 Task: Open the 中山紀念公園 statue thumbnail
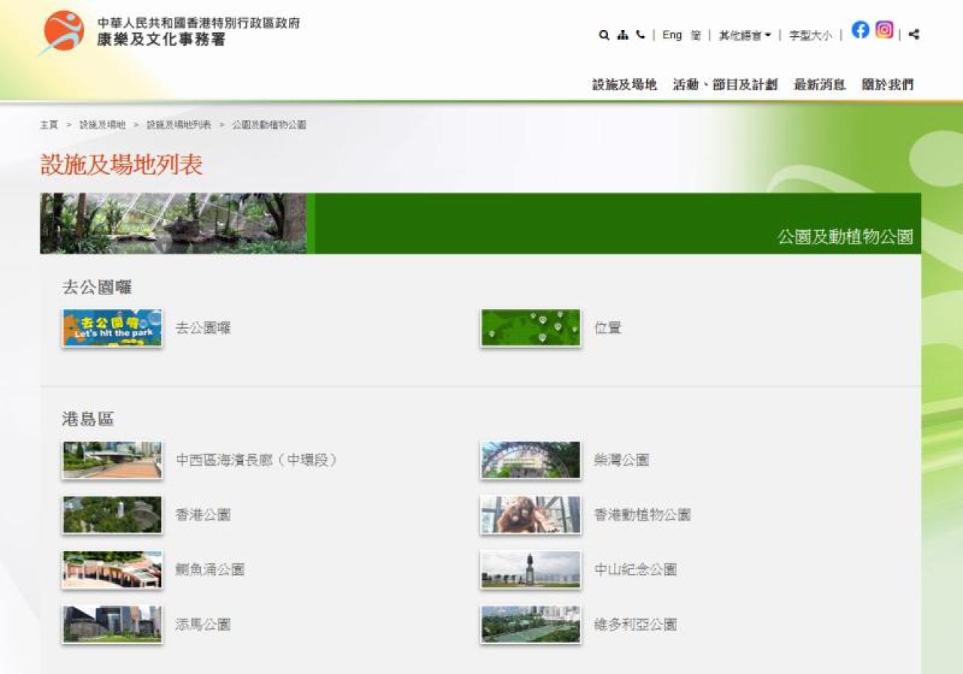click(530, 569)
